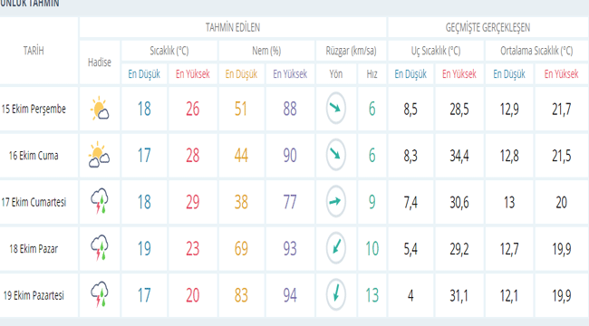Viewport: 589px width, 326px height.
Task: Click minimum humidity value 38
Action: [241, 202]
